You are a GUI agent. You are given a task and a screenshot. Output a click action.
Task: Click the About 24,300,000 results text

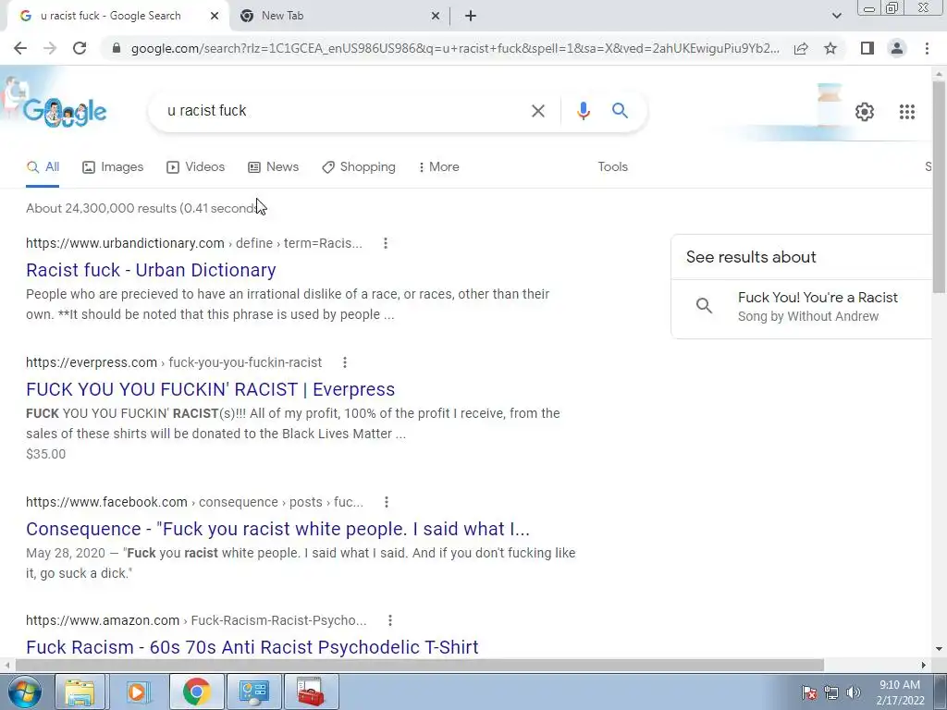click(x=143, y=208)
